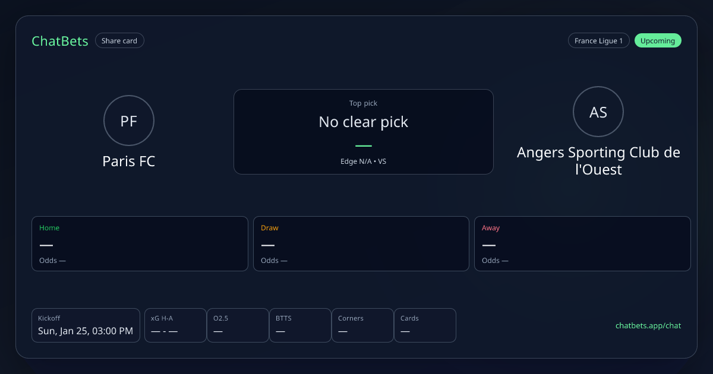Click the Corners stat tile
Viewport: 713px width, 374px height.
[x=362, y=325]
